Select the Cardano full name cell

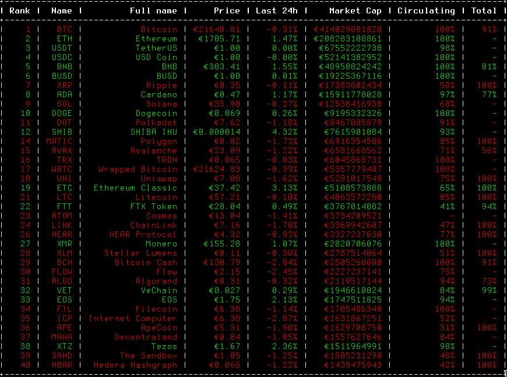pyautogui.click(x=159, y=95)
